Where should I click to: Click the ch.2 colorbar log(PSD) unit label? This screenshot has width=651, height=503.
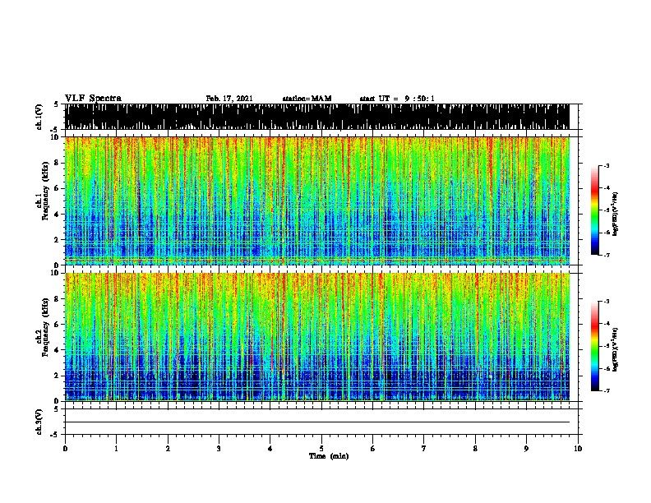(x=615, y=349)
